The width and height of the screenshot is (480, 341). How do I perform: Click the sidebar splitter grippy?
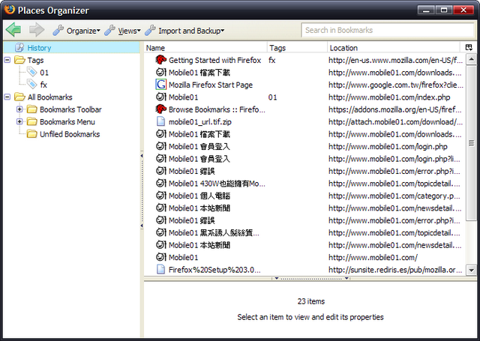click(142, 191)
